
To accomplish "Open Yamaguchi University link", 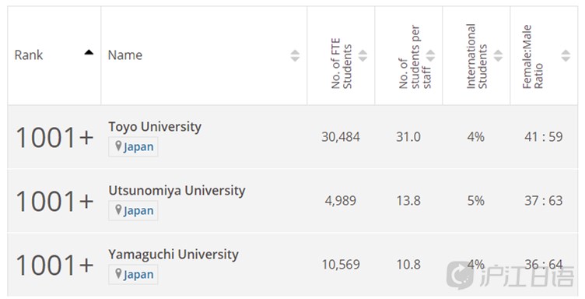I will coord(173,255).
